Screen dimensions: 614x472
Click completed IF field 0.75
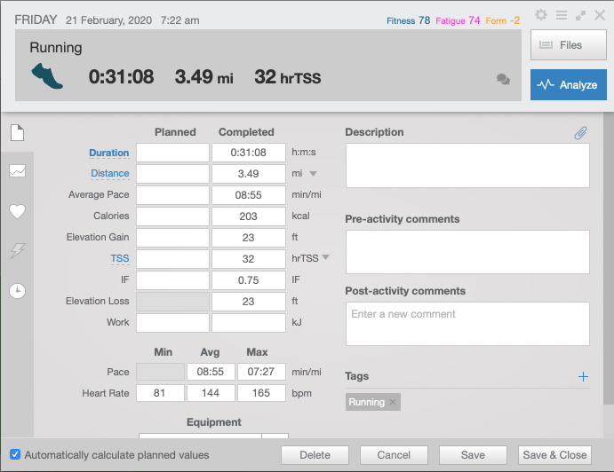249,280
